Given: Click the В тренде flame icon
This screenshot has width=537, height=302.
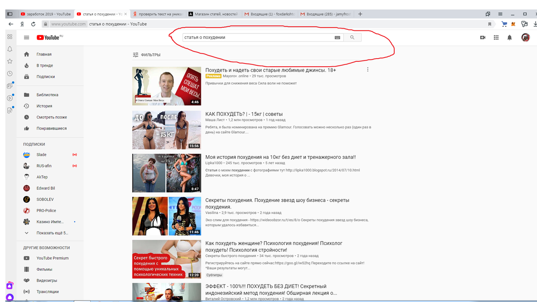Looking at the screenshot, I should [28, 65].
